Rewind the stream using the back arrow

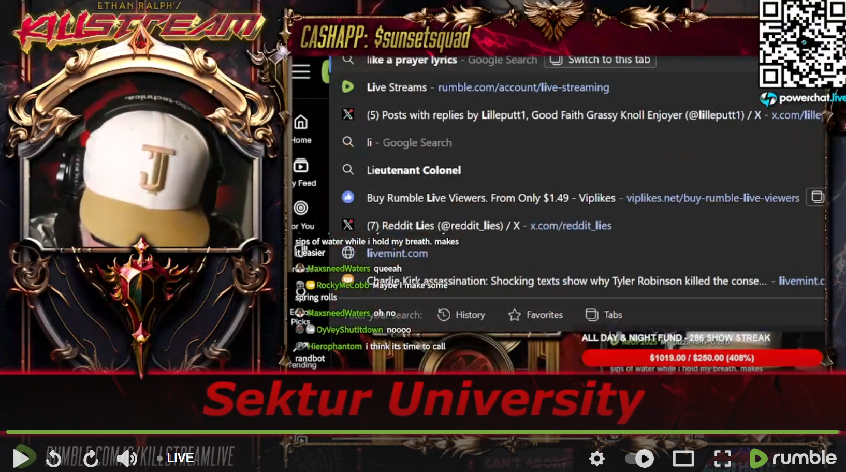pos(53,458)
